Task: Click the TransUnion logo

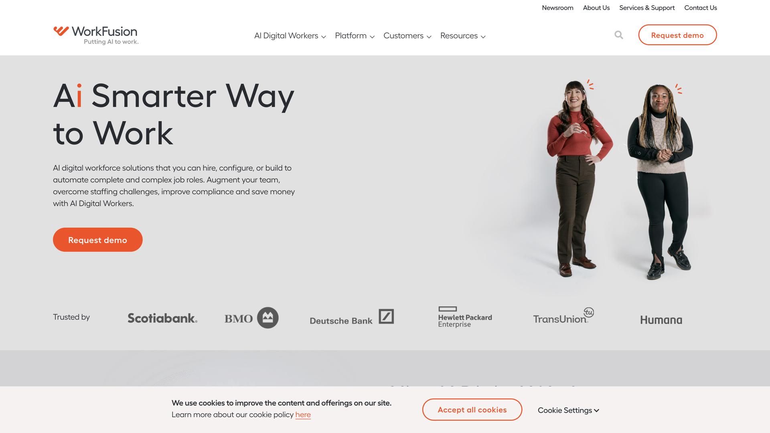Action: (x=563, y=316)
